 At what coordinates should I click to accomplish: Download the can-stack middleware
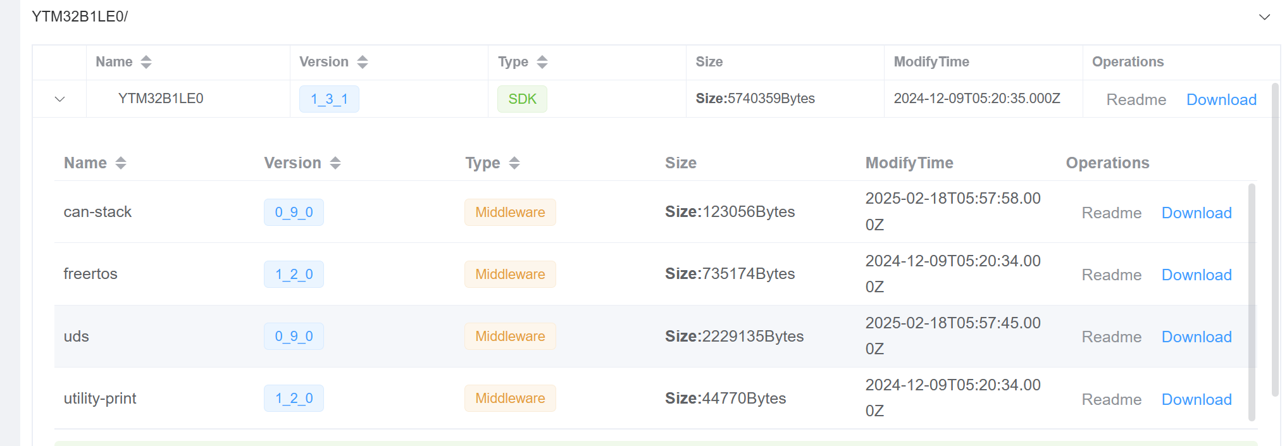(x=1197, y=213)
